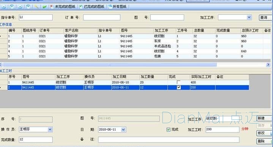
Task: Toggle the 完成 checkbox in the bottom form
Action: point(168,130)
